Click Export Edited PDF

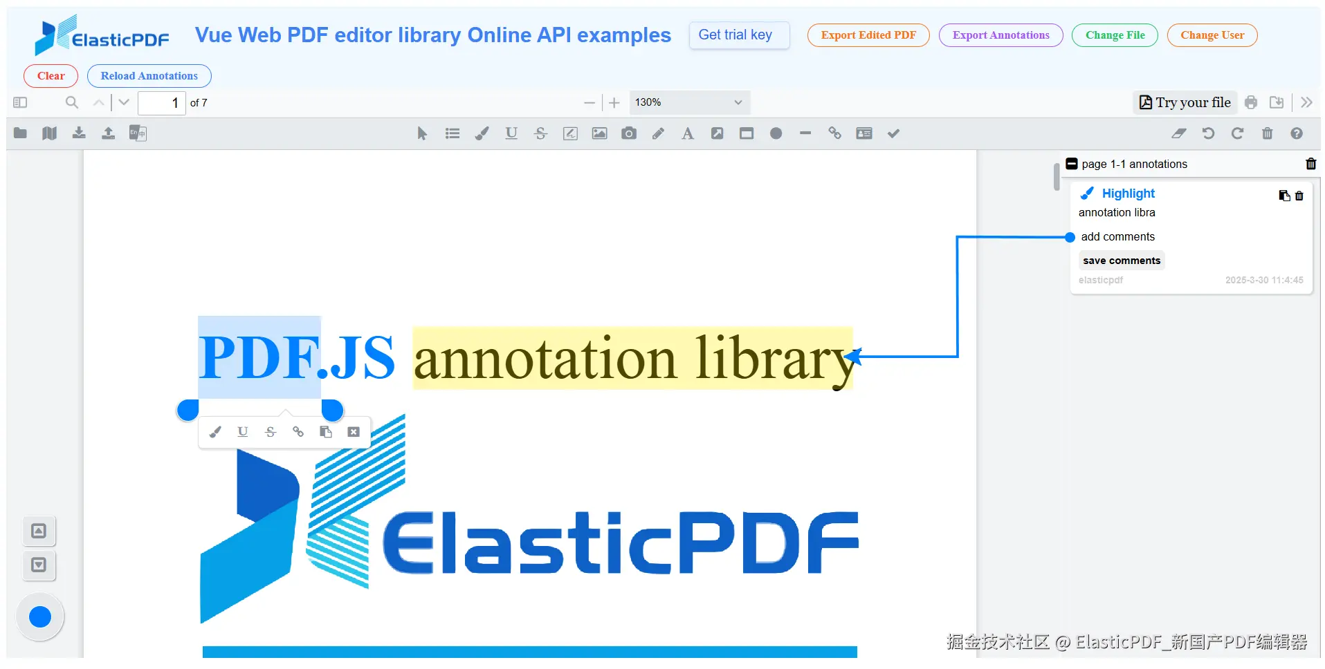click(x=868, y=35)
